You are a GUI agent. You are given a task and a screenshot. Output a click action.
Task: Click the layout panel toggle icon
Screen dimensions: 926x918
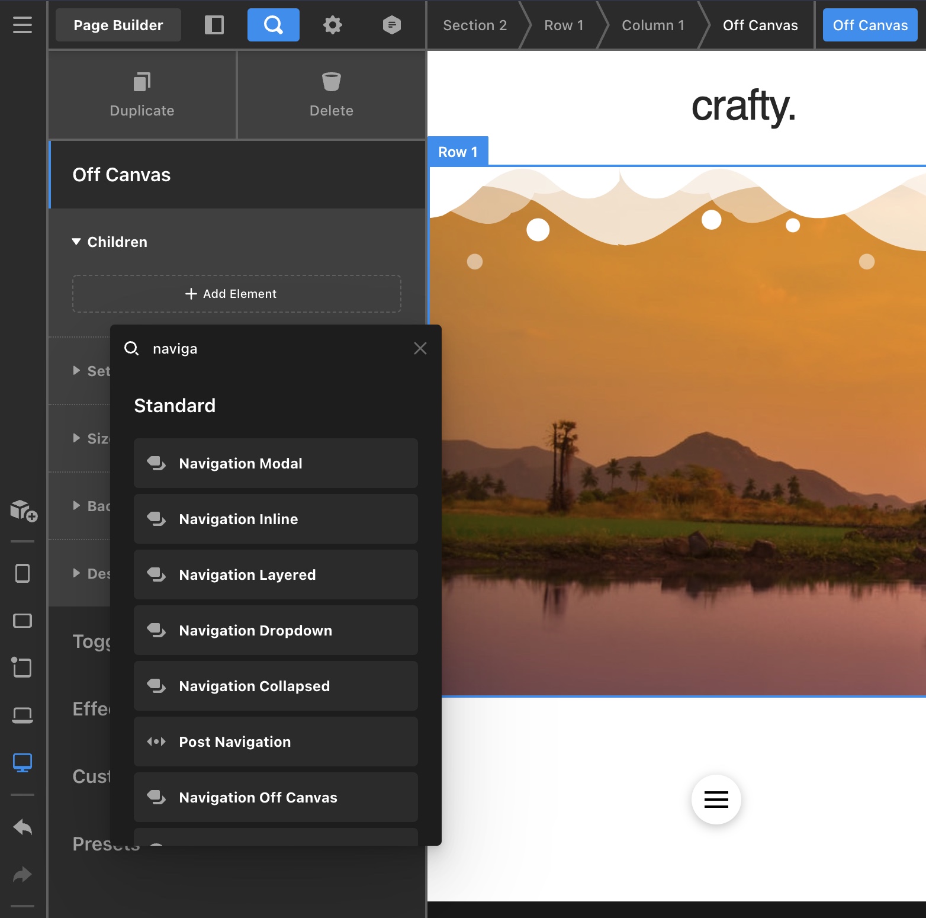tap(214, 25)
